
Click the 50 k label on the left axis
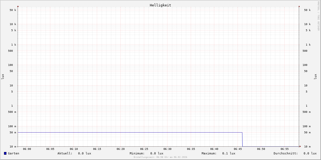(x=13, y=10)
